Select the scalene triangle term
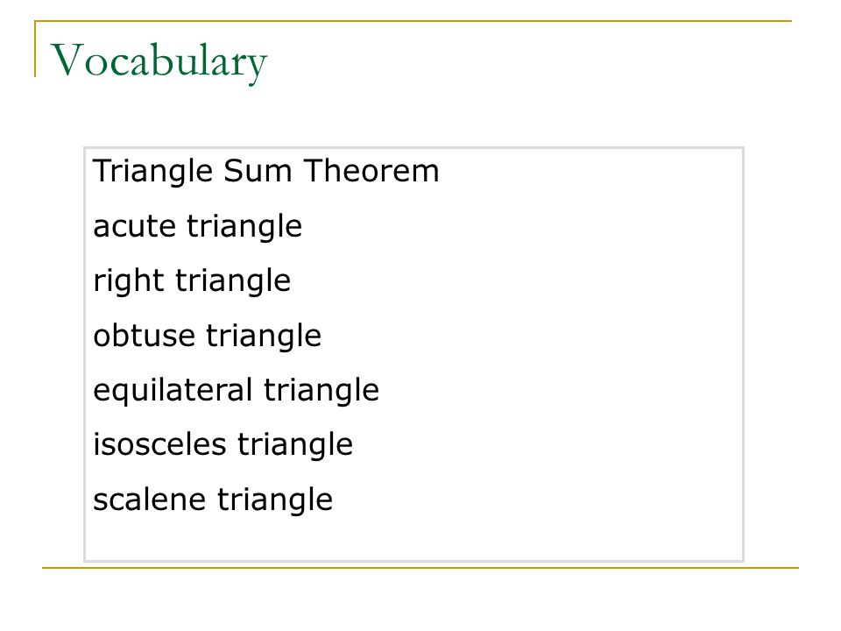841x631 pixels. click(x=213, y=500)
